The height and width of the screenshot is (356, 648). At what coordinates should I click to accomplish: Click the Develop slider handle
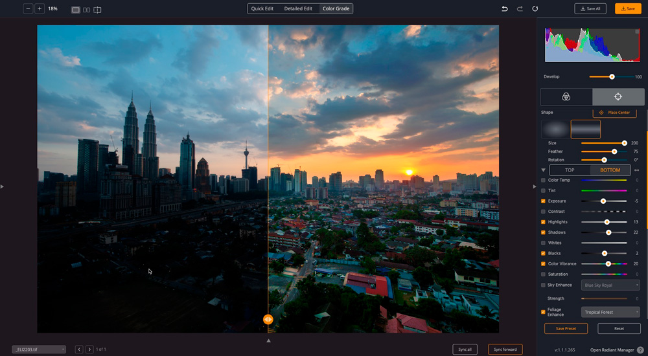pyautogui.click(x=612, y=77)
